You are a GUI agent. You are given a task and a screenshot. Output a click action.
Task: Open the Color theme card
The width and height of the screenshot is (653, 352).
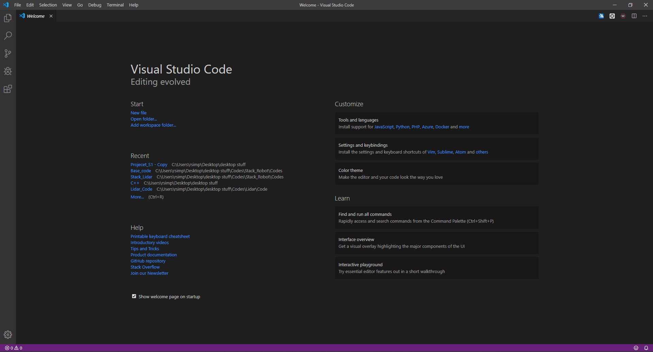click(x=437, y=174)
